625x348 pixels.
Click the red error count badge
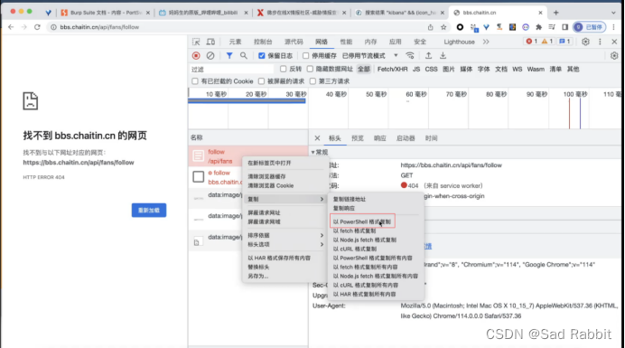(532, 41)
